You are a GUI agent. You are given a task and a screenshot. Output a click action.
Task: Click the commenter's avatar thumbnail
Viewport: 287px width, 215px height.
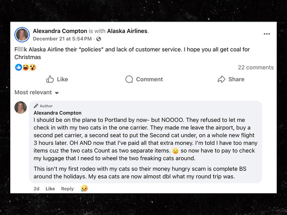tap(21, 107)
